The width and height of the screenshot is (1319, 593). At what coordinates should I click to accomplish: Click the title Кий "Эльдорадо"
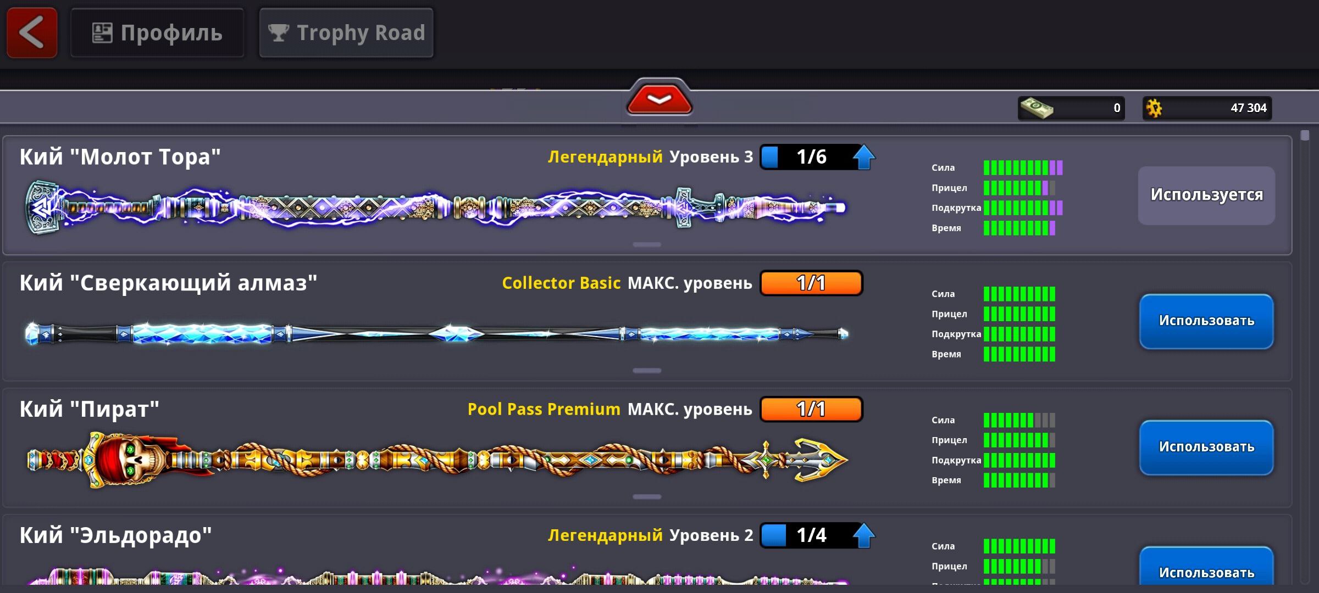pos(115,535)
